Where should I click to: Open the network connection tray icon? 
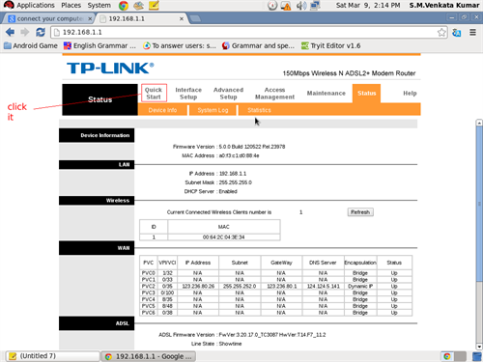coord(315,6)
